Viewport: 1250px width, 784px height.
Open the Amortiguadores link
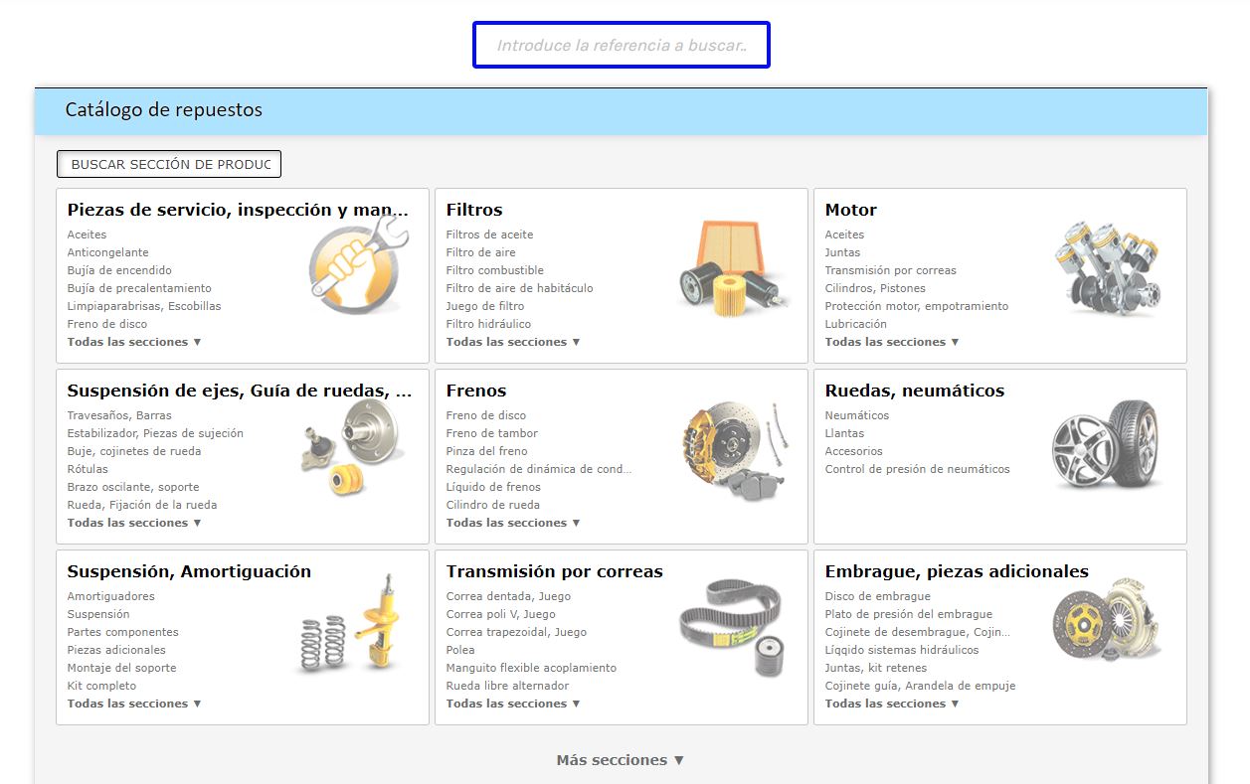coord(110,596)
